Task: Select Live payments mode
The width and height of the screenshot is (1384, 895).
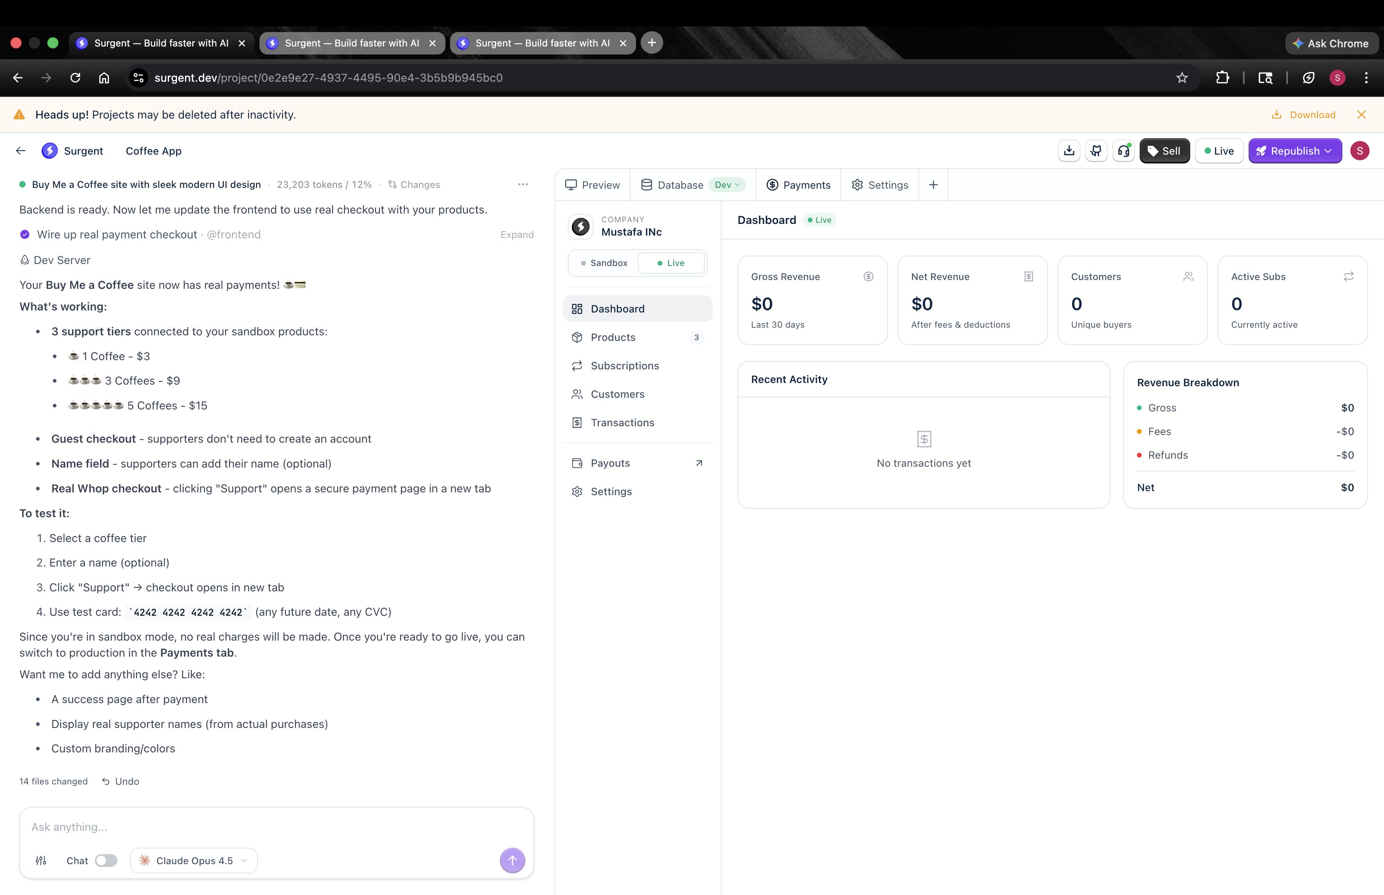Action: [671, 263]
